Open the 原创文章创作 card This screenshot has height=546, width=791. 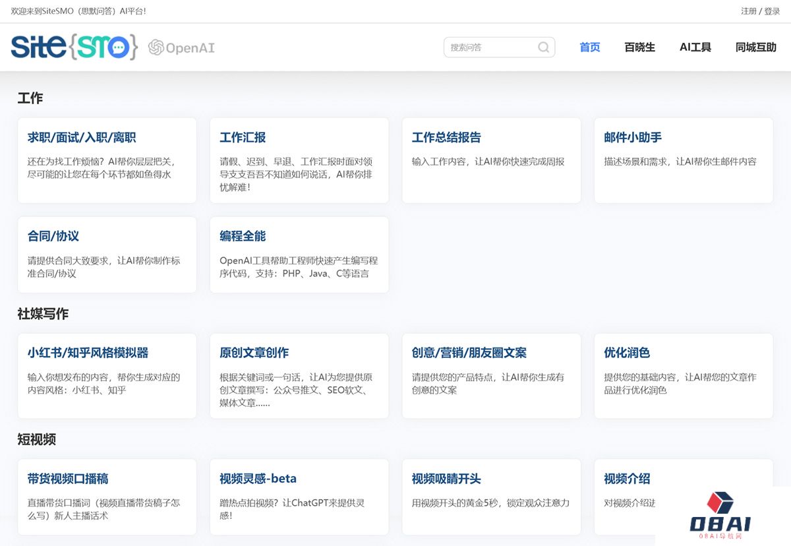pos(299,376)
